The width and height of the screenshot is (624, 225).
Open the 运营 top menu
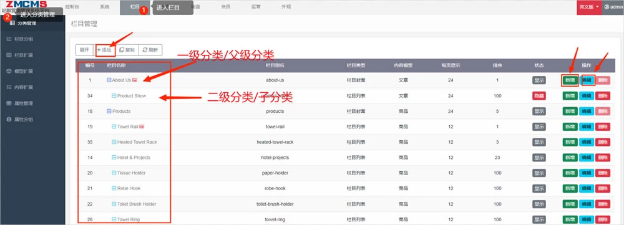pyautogui.click(x=256, y=7)
